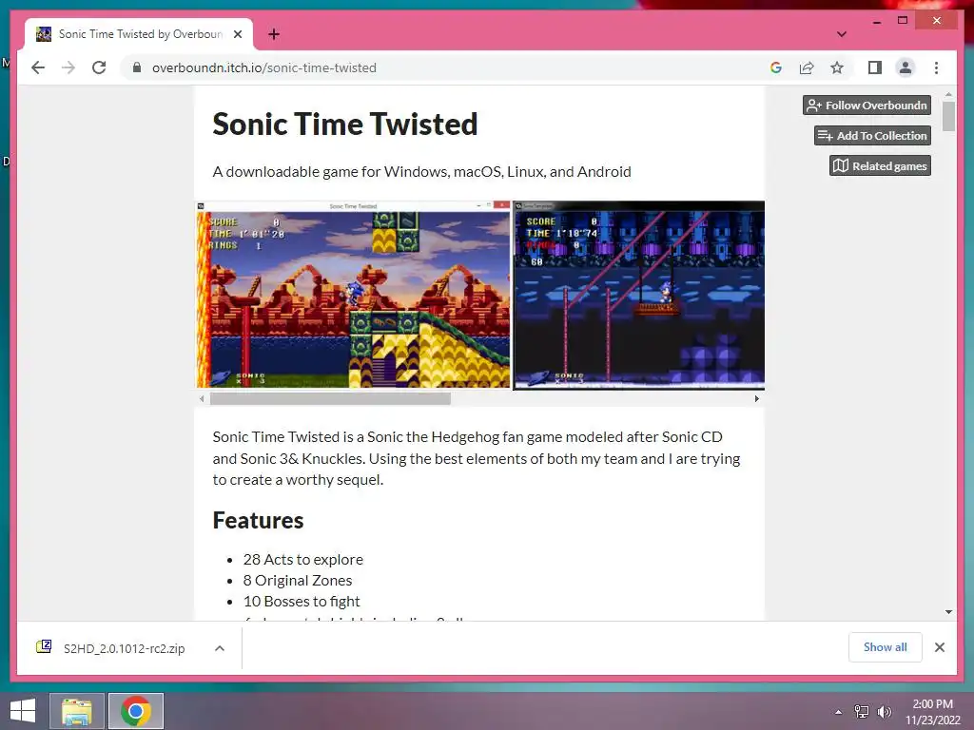Open the volume speaker icon in the tray
The height and width of the screenshot is (730, 974).
(x=884, y=712)
